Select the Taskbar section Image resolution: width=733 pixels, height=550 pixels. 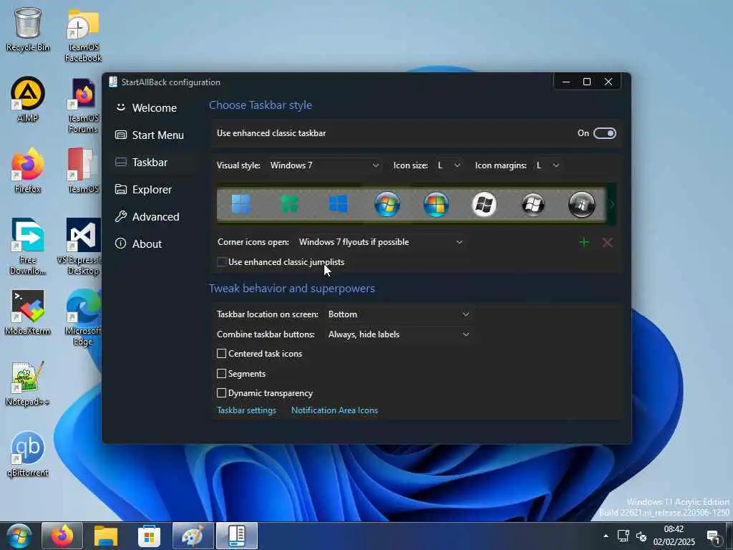tap(155, 163)
